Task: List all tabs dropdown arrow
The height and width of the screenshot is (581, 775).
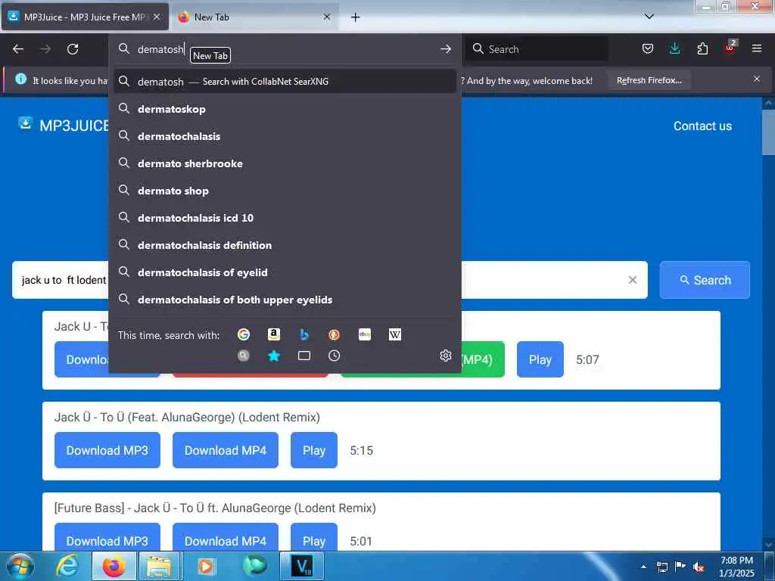Action: [649, 17]
